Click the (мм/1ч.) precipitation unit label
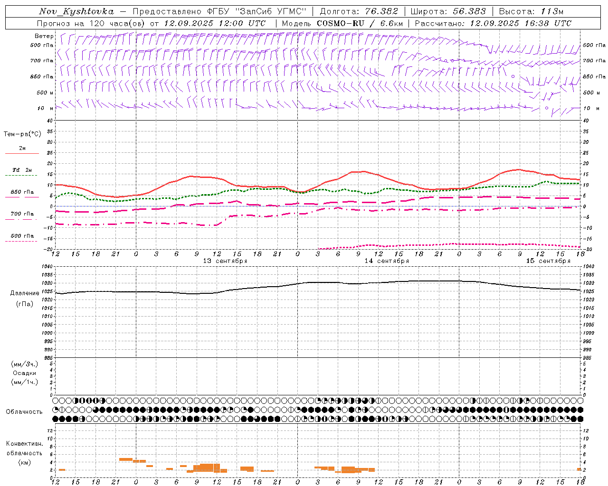The height and width of the screenshot is (486, 608). click(25, 382)
